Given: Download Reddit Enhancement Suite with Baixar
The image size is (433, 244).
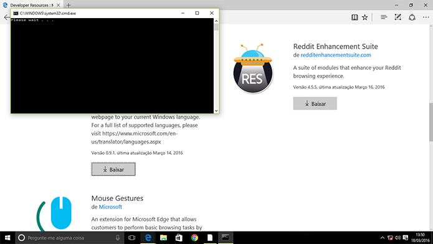Looking at the screenshot, I should click(315, 104).
